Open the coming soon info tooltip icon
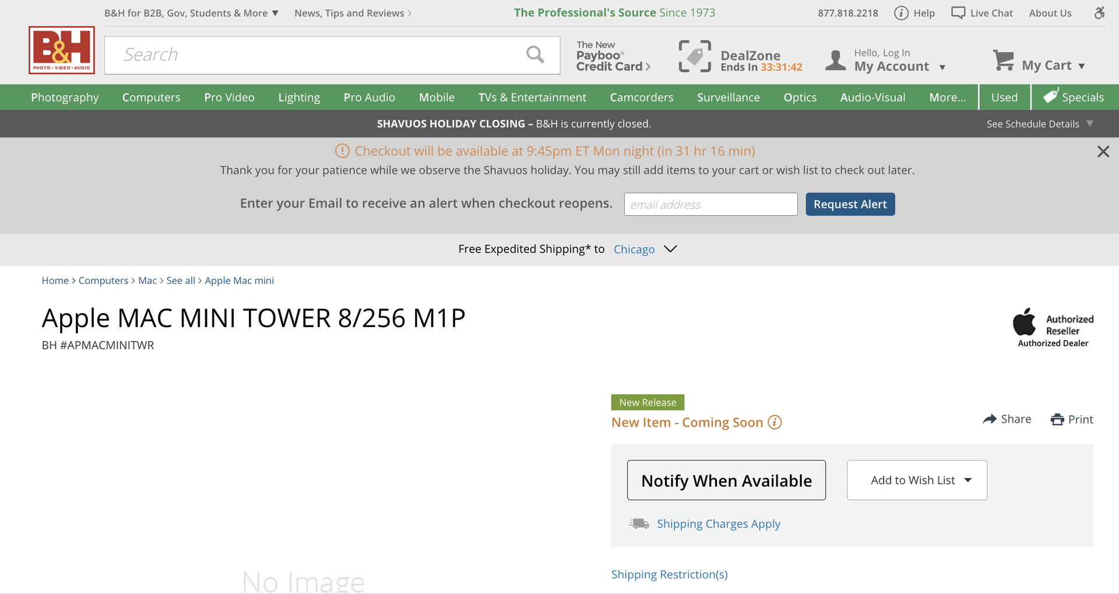 point(775,423)
